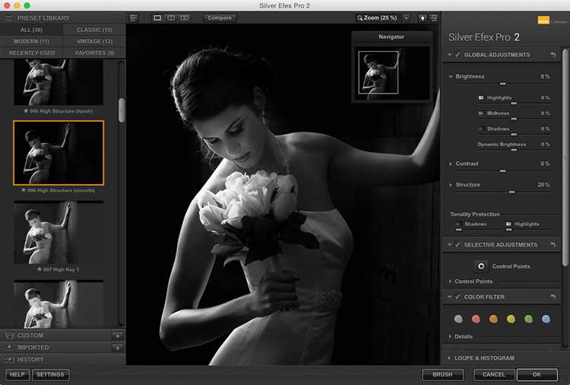570x385 pixels.
Task: Favorite star for 005 High Structure (harsh)
Action: click(x=26, y=110)
